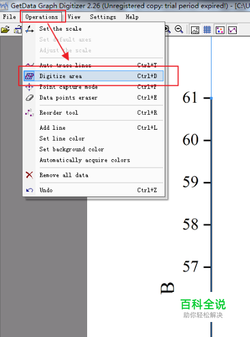This screenshot has width=250, height=337.
Task: Click the eraser icon for data points
Action: tap(29, 98)
